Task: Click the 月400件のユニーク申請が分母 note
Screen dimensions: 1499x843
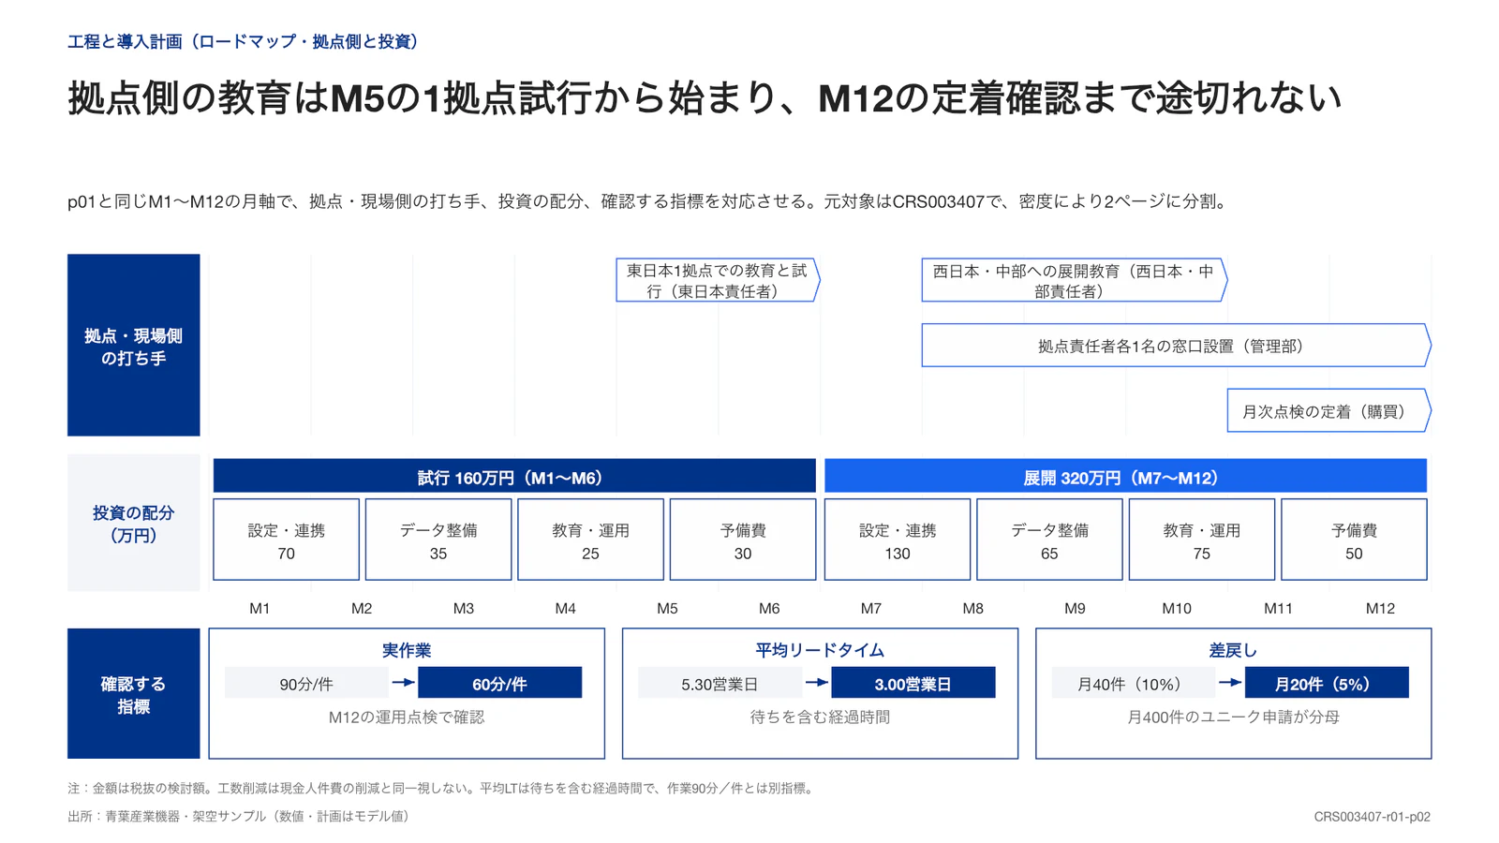Action: [x=1233, y=717]
